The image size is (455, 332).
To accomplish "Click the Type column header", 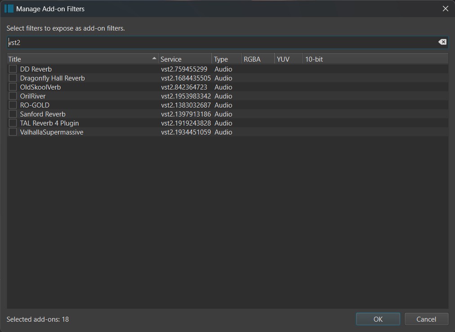I will click(x=227, y=59).
